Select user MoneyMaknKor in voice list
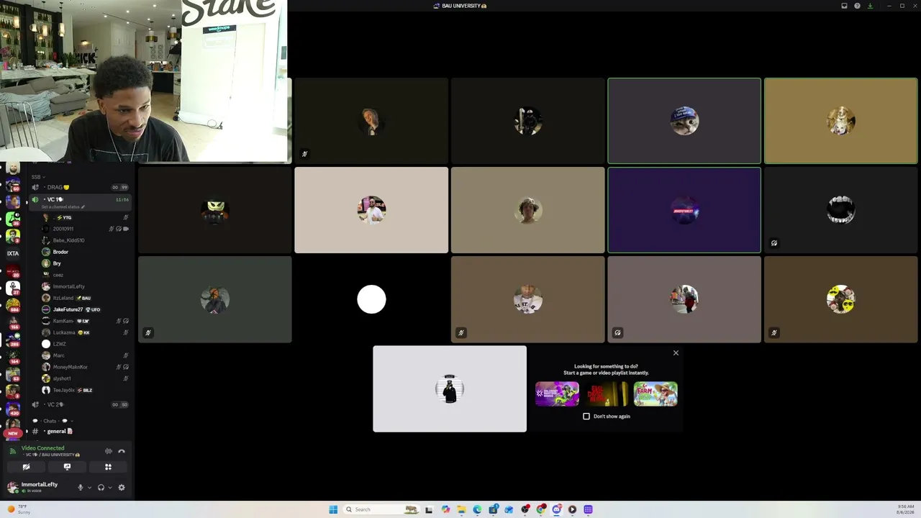The image size is (921, 518). 85,367
